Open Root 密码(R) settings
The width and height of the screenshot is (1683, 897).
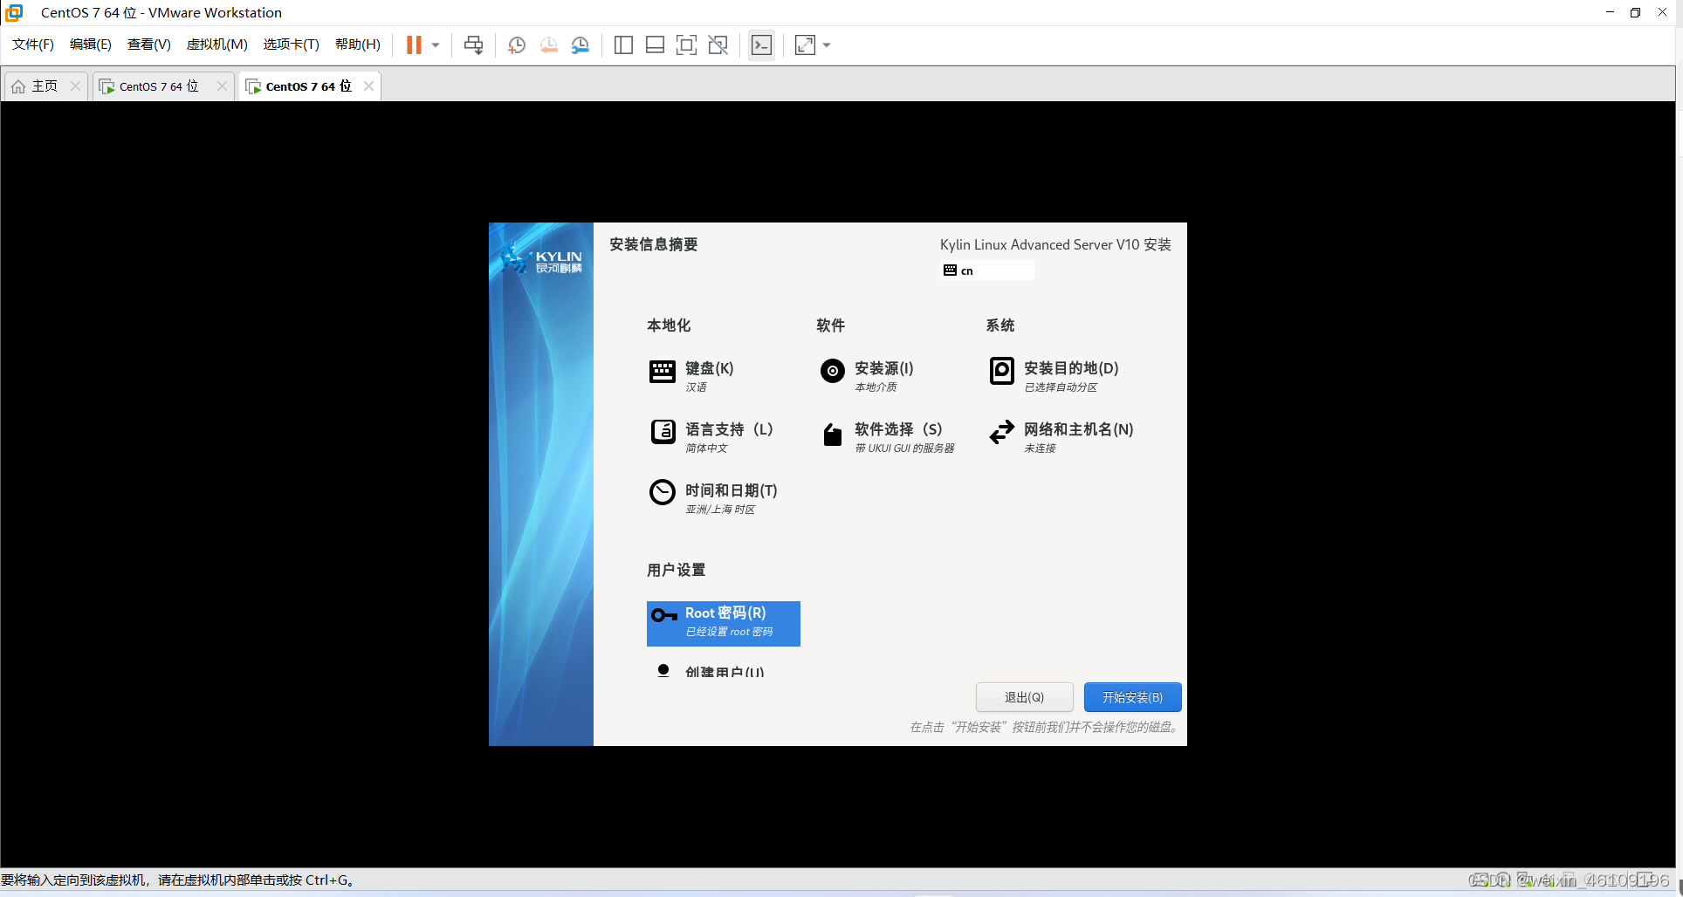724,624
